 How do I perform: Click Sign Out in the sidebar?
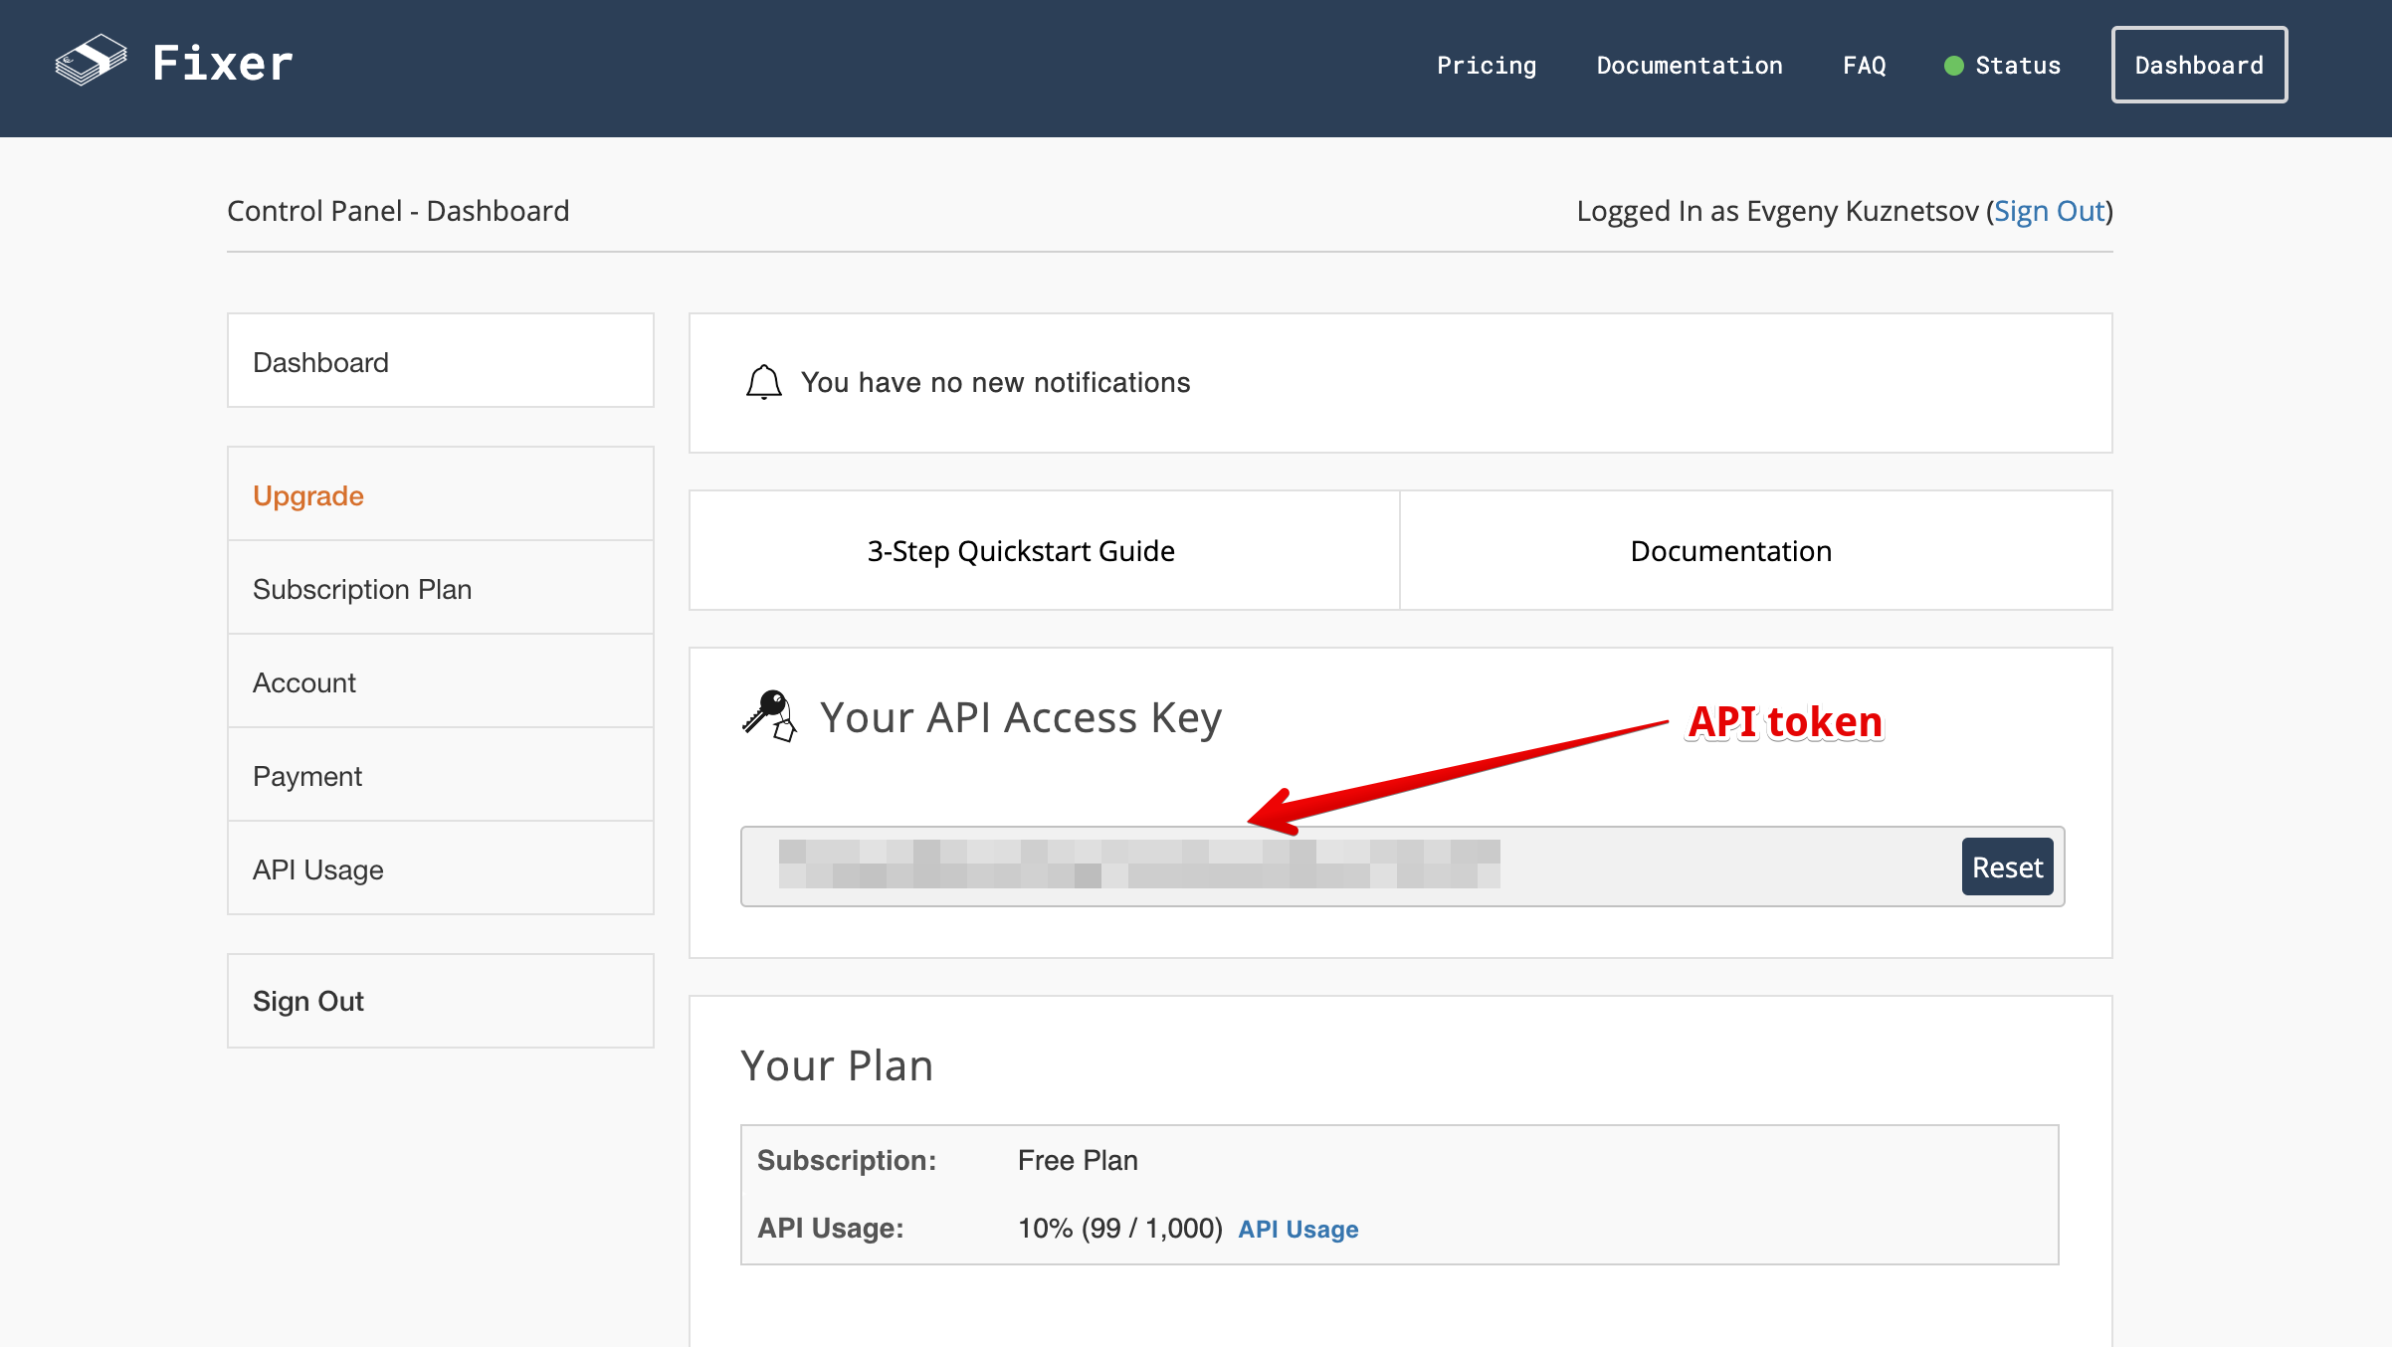pos(441,1001)
